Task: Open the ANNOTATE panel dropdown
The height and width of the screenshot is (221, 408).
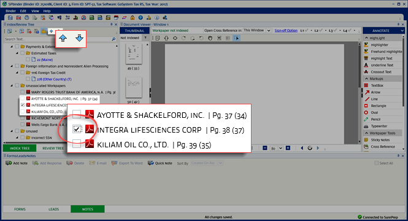Action: [x=402, y=31]
